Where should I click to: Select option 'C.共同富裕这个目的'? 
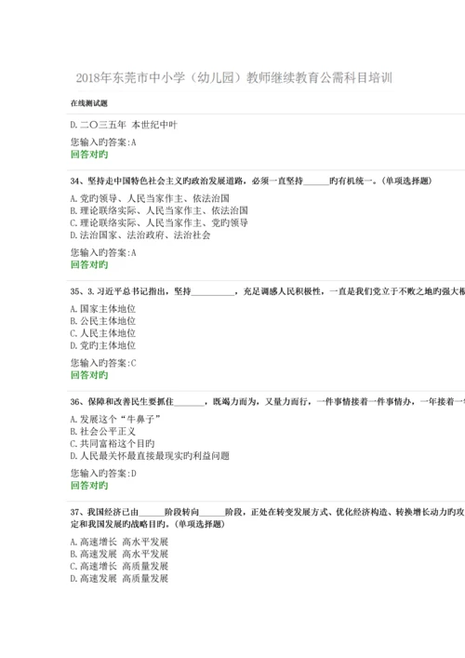[x=113, y=444]
